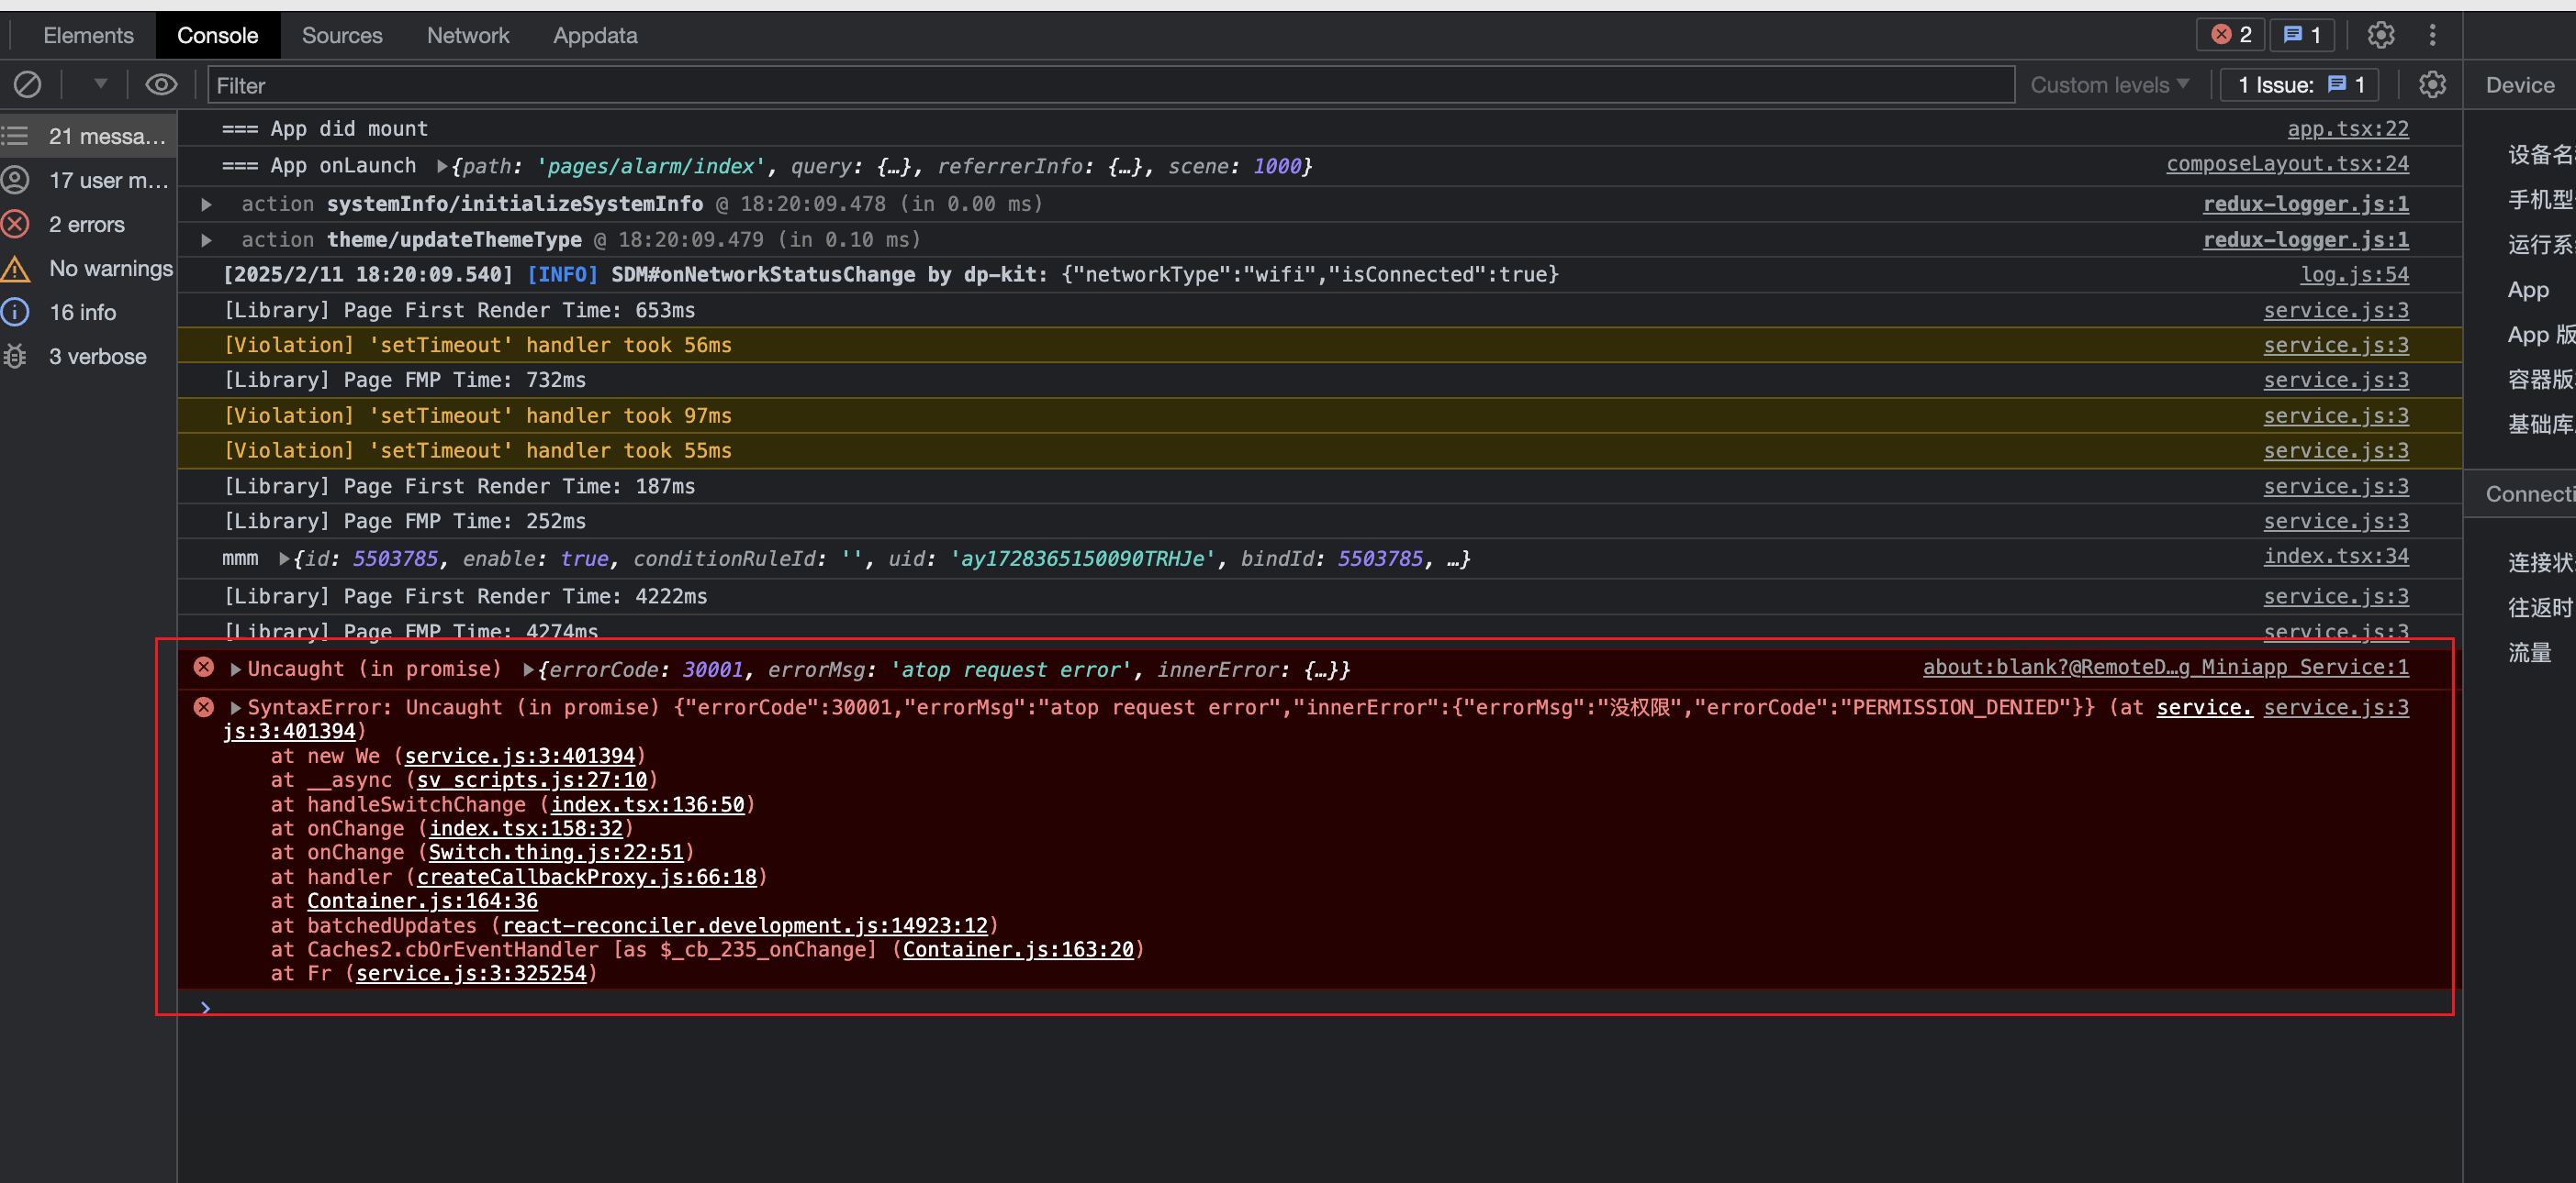Switch to the Console tab
The height and width of the screenshot is (1183, 2576).
(217, 35)
